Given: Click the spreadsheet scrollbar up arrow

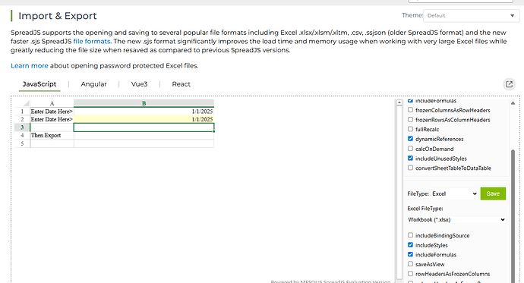Looking at the screenshot, I should (399, 102).
